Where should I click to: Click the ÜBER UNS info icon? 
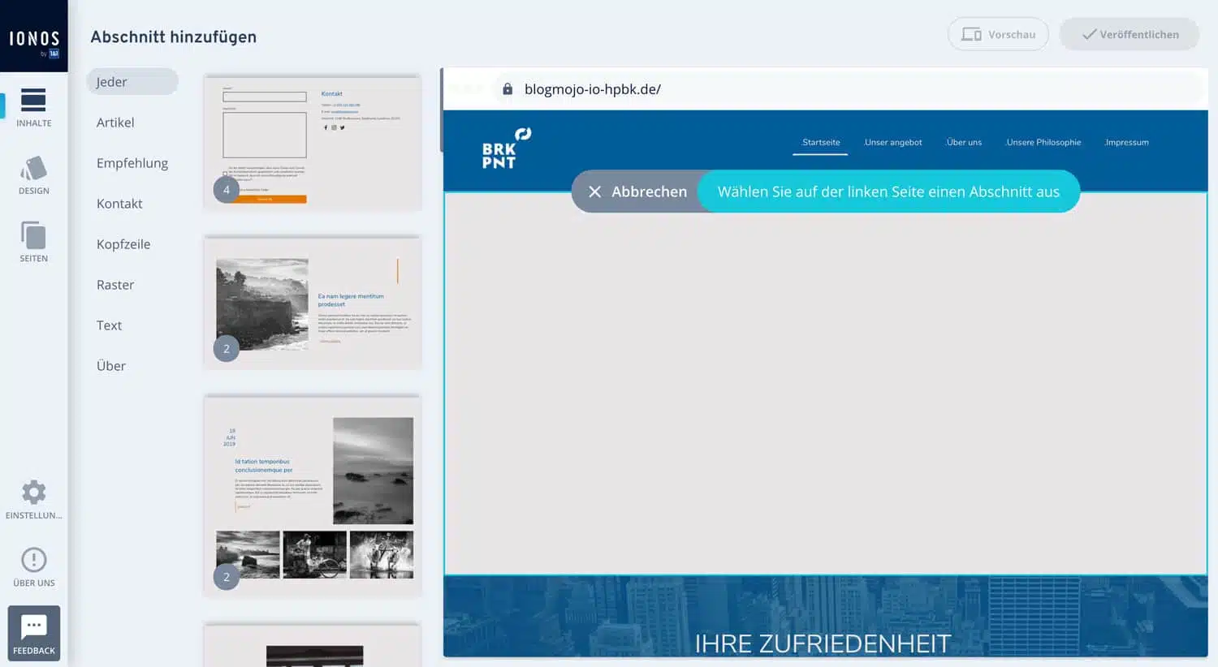tap(33, 559)
